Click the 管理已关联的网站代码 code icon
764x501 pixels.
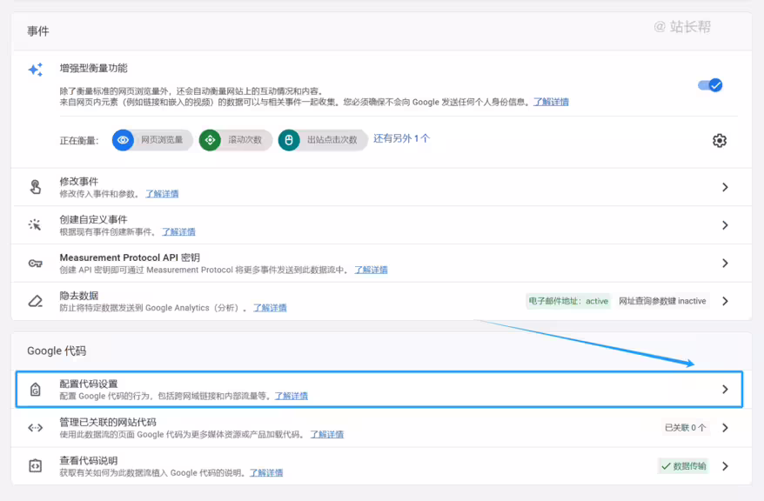point(35,427)
